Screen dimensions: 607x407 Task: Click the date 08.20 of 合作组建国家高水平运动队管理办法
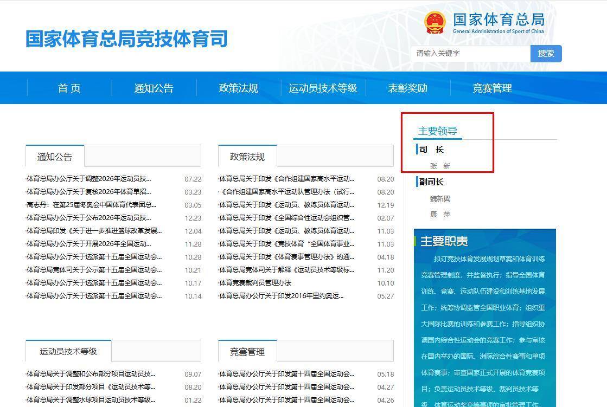pos(386,192)
